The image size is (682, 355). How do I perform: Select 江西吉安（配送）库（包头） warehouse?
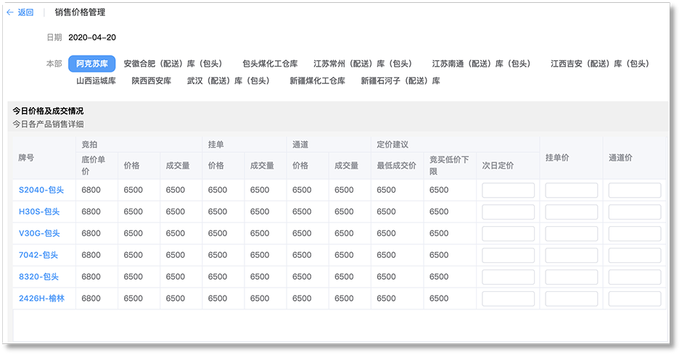(601, 64)
